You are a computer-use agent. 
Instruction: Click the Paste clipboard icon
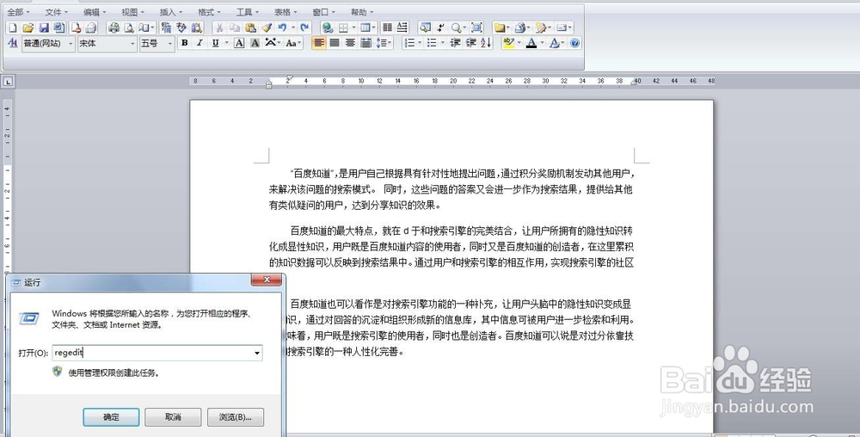[x=250, y=28]
